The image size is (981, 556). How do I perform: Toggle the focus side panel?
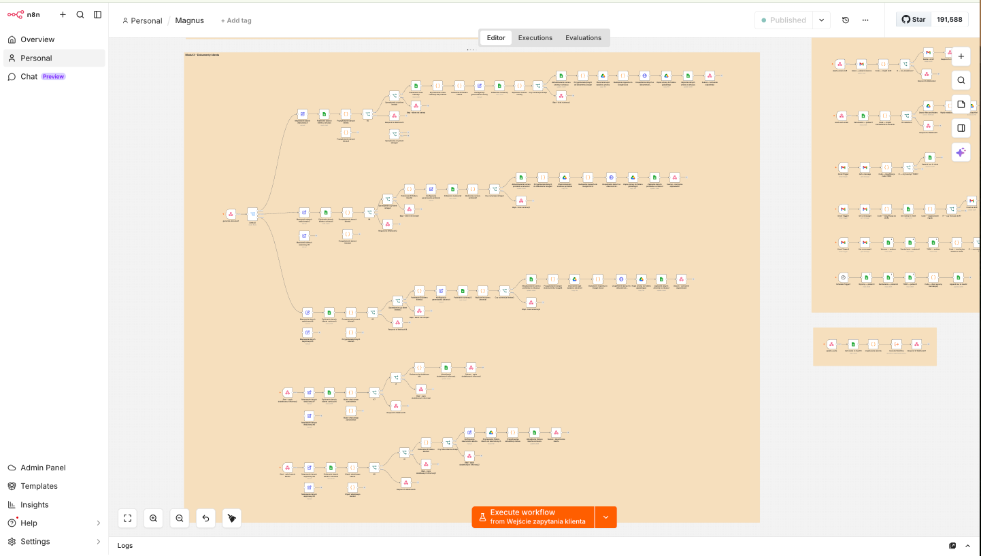(961, 128)
